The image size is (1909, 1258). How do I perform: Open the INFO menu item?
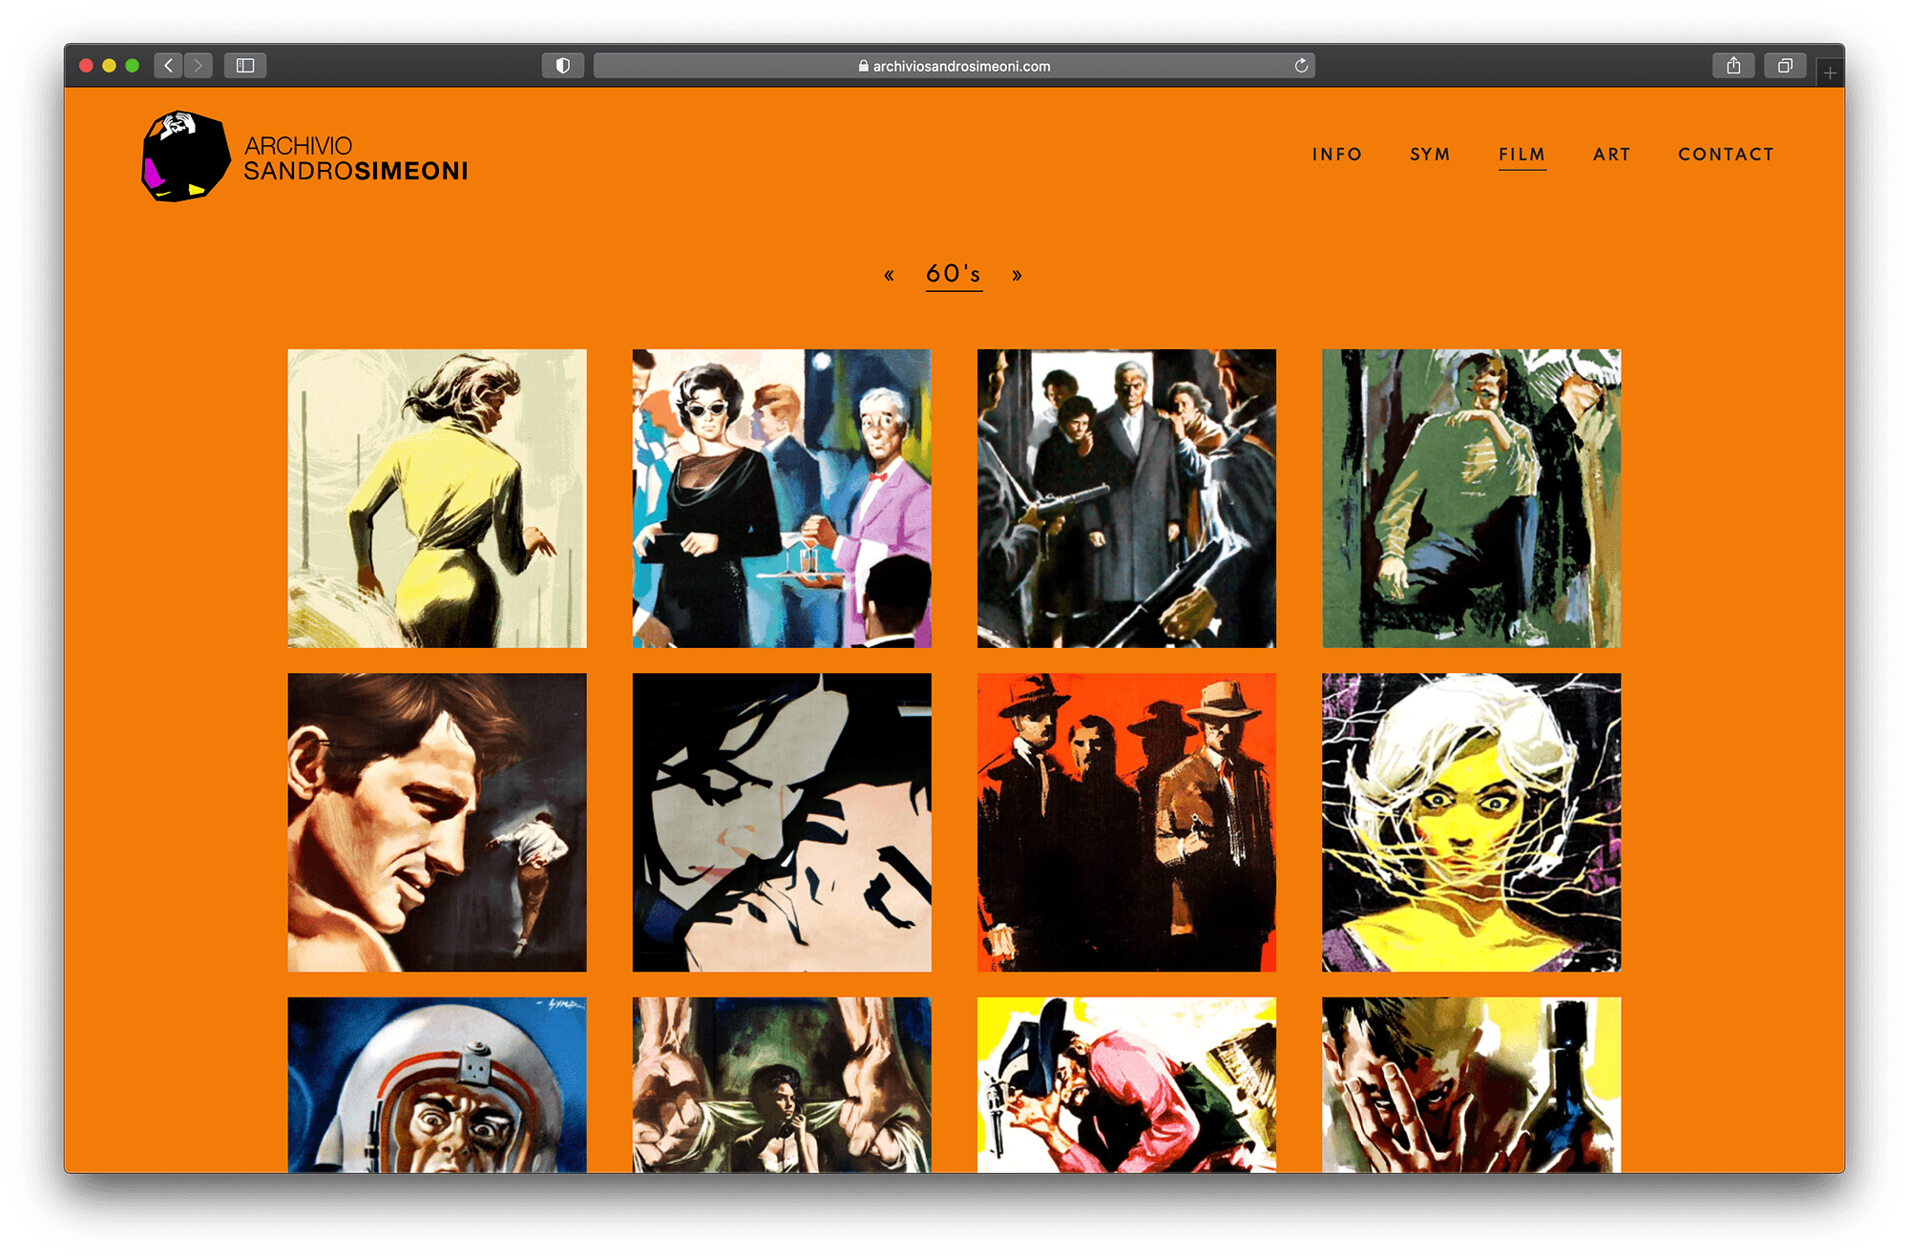coord(1337,155)
